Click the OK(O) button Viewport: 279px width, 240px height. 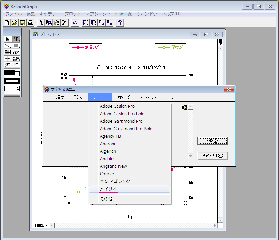(x=213, y=141)
